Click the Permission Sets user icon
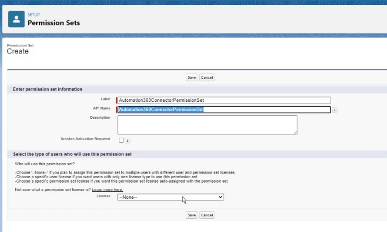The image size is (387, 232). click(x=16, y=19)
